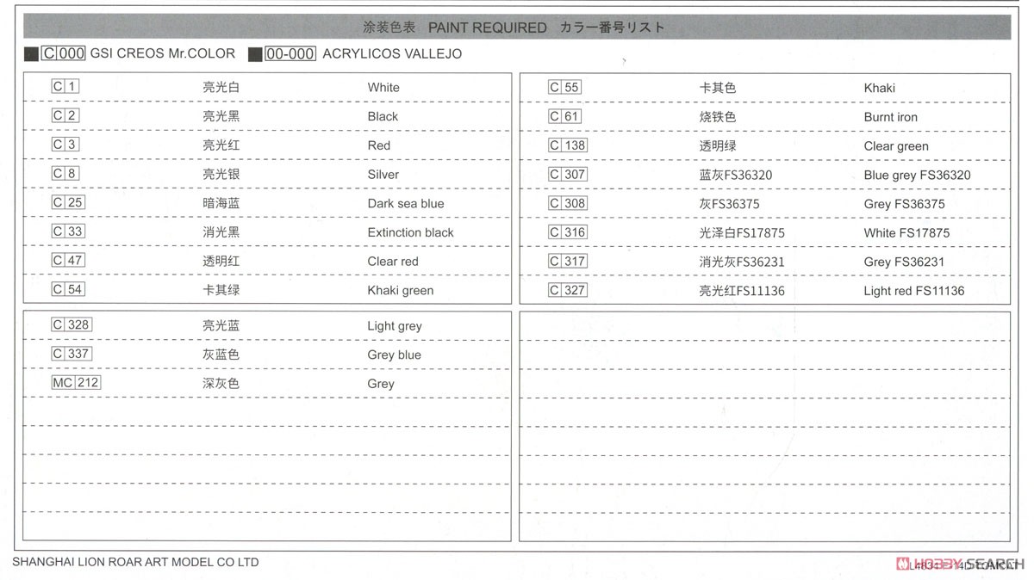Click the Chinese name 光泽白FS17875
Image resolution: width=1034 pixels, height=580 pixels.
(x=742, y=233)
